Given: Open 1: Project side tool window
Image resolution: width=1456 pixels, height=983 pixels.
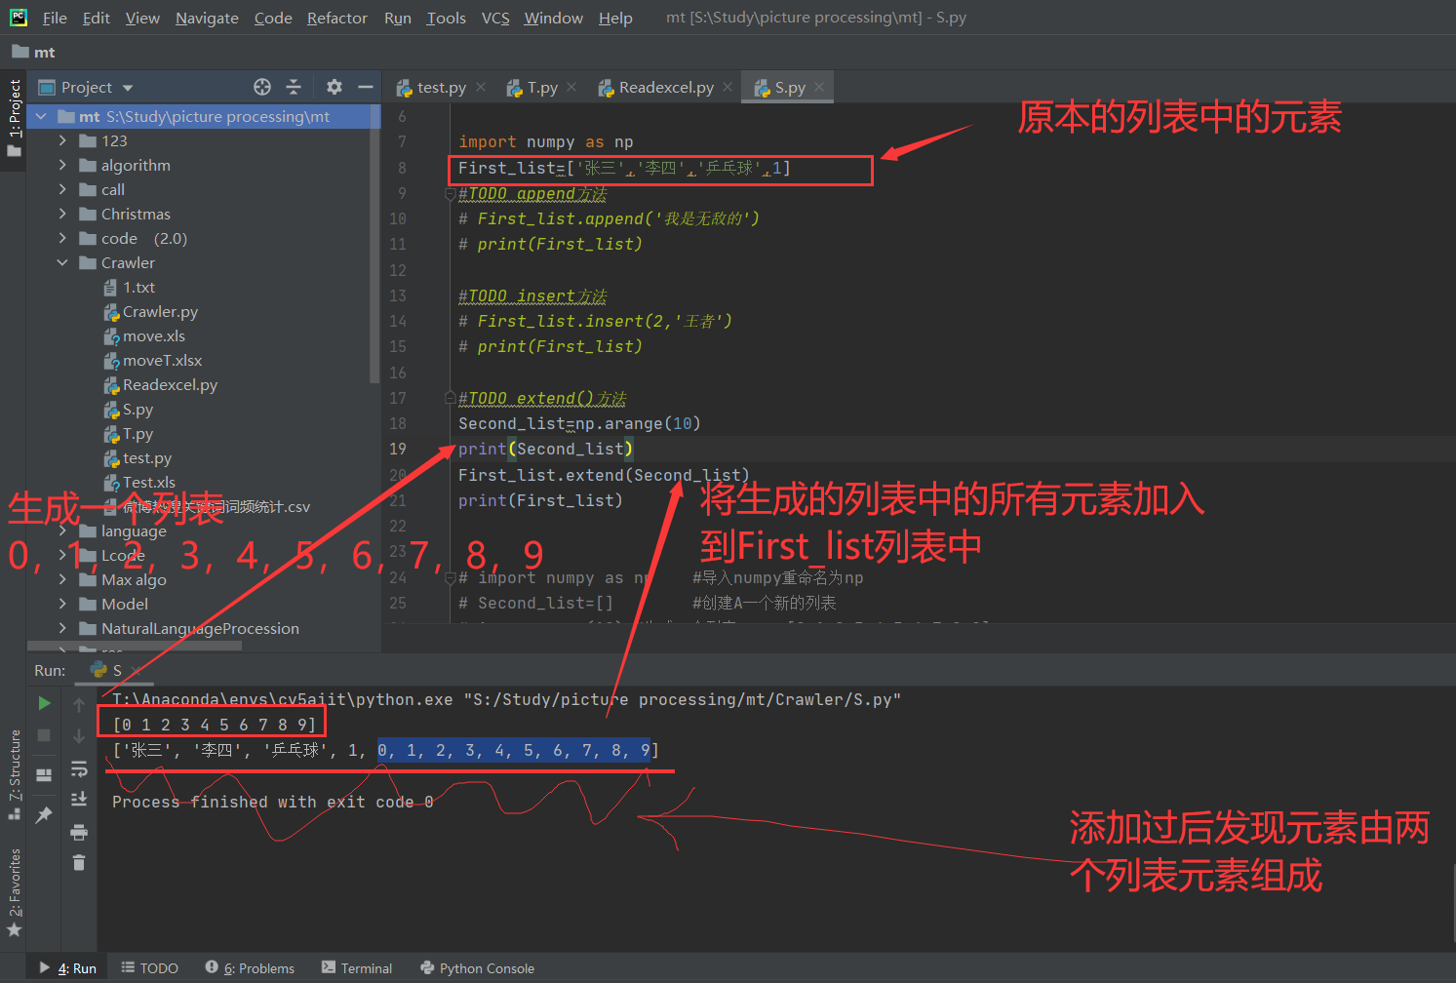Looking at the screenshot, I should 14,118.
